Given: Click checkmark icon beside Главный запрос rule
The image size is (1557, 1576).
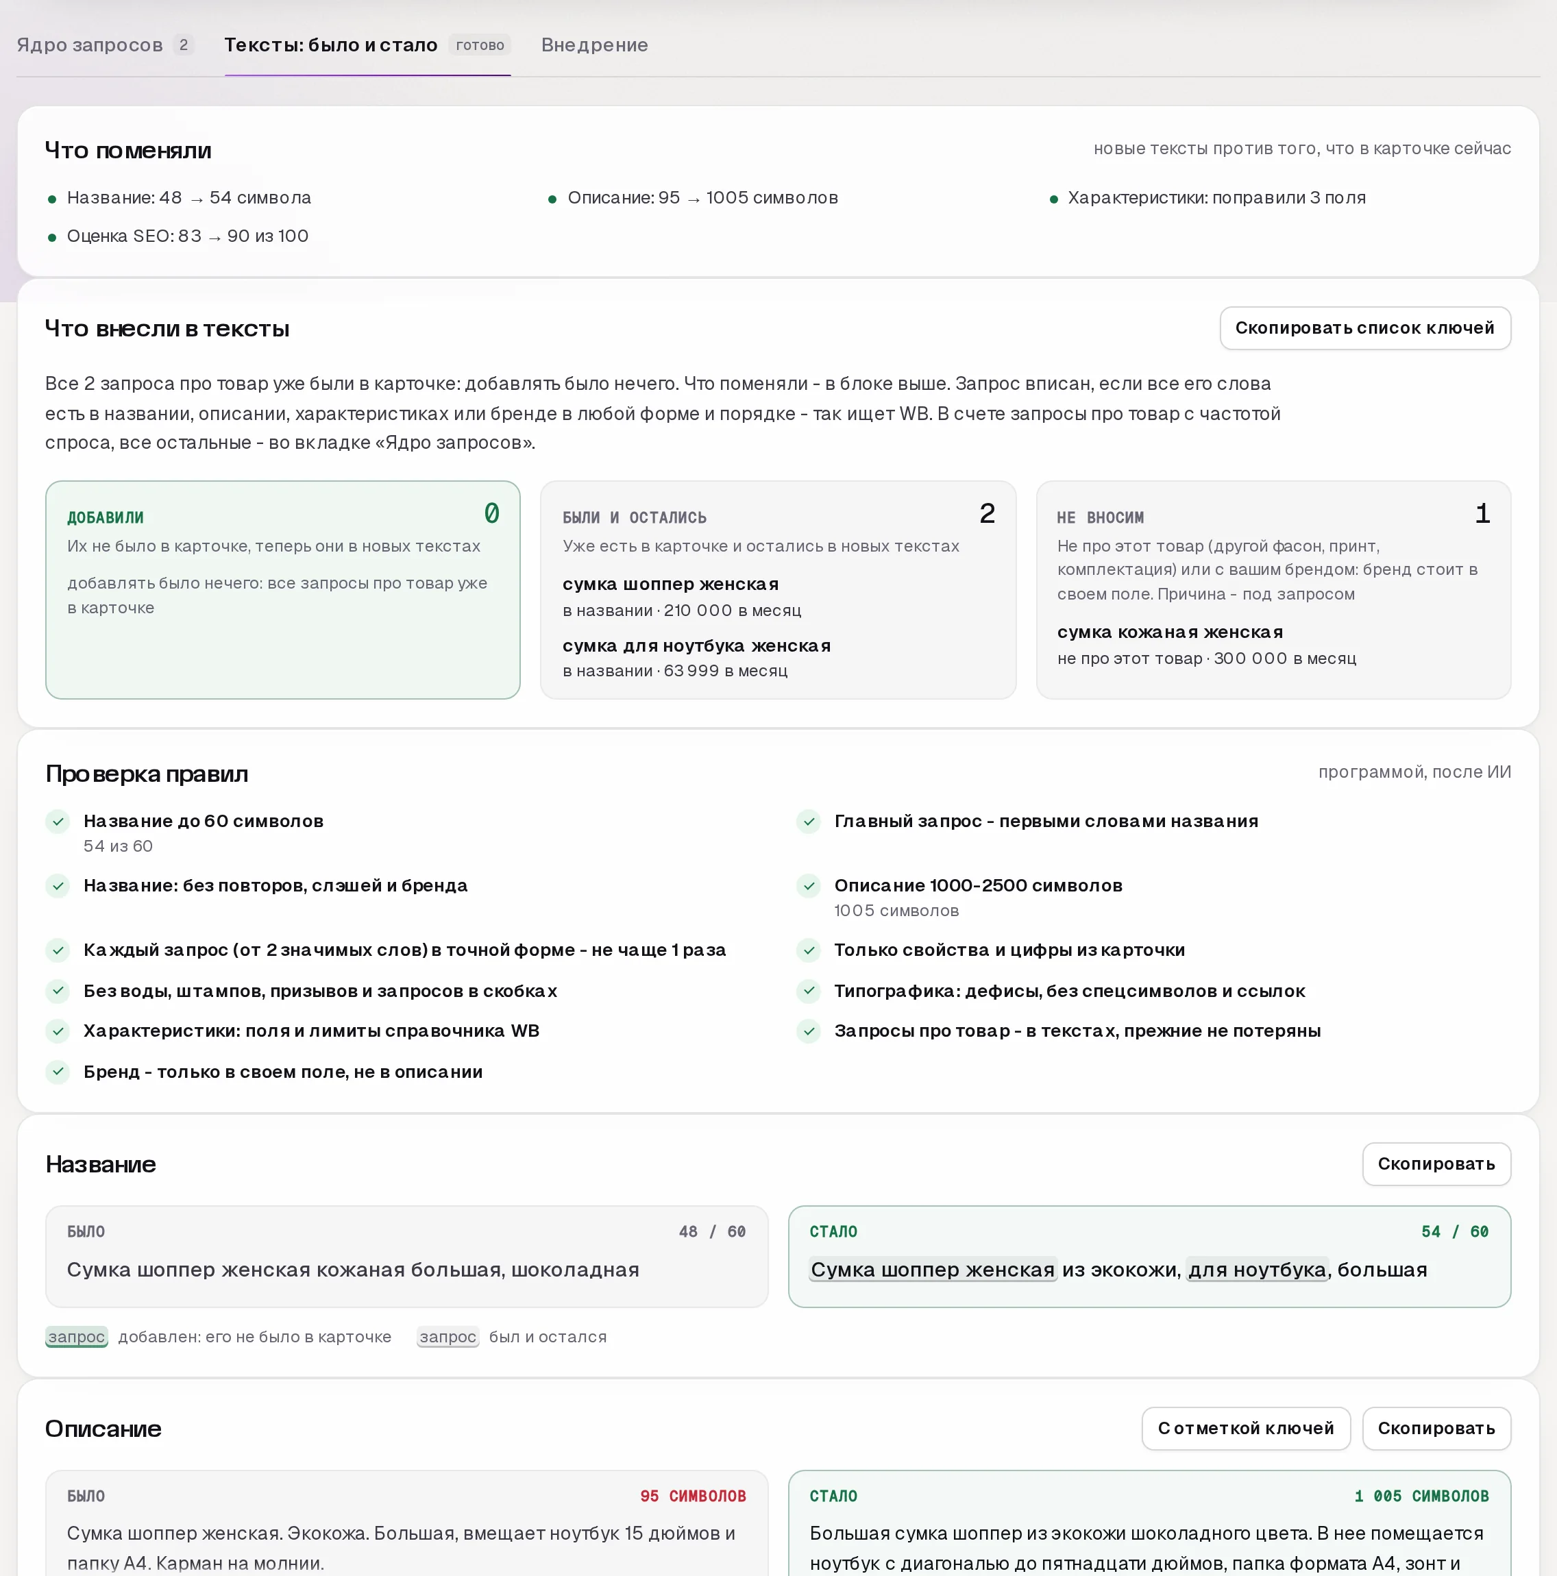Looking at the screenshot, I should tap(809, 822).
